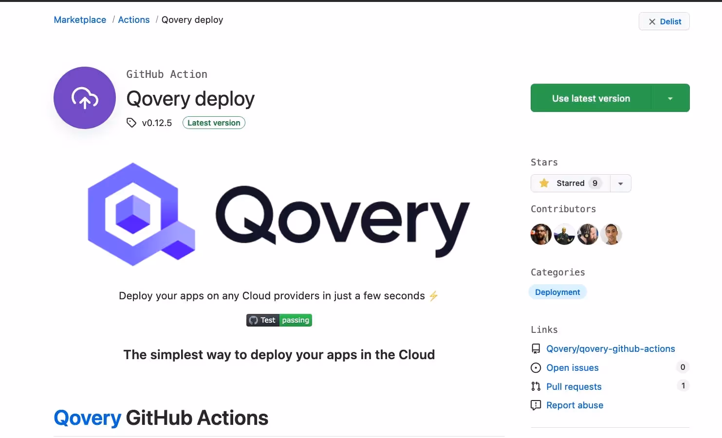
Task: Click the first contributor avatar
Action: [x=541, y=234]
